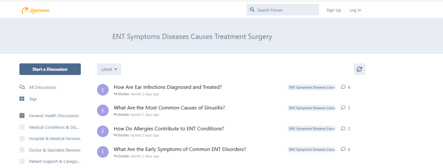
Task: Click reply count icon for Sinusitis discussion
Action: tap(343, 108)
